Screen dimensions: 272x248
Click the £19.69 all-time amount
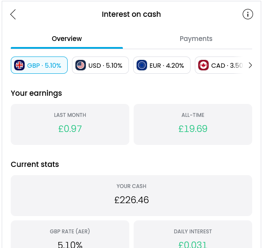tap(193, 129)
